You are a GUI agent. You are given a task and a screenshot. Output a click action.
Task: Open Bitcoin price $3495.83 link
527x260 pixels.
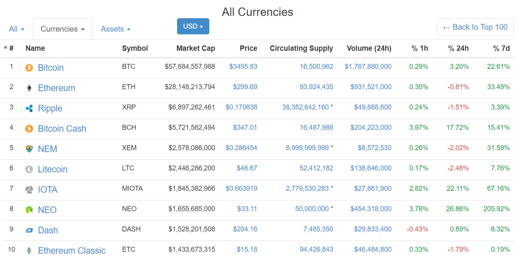click(243, 67)
